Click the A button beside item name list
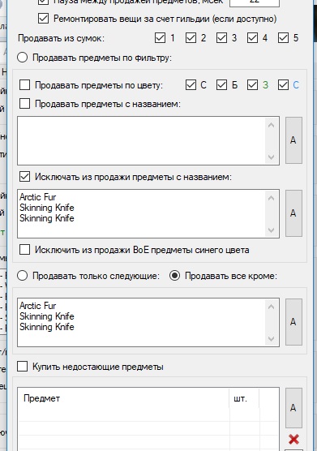 [x=293, y=140]
